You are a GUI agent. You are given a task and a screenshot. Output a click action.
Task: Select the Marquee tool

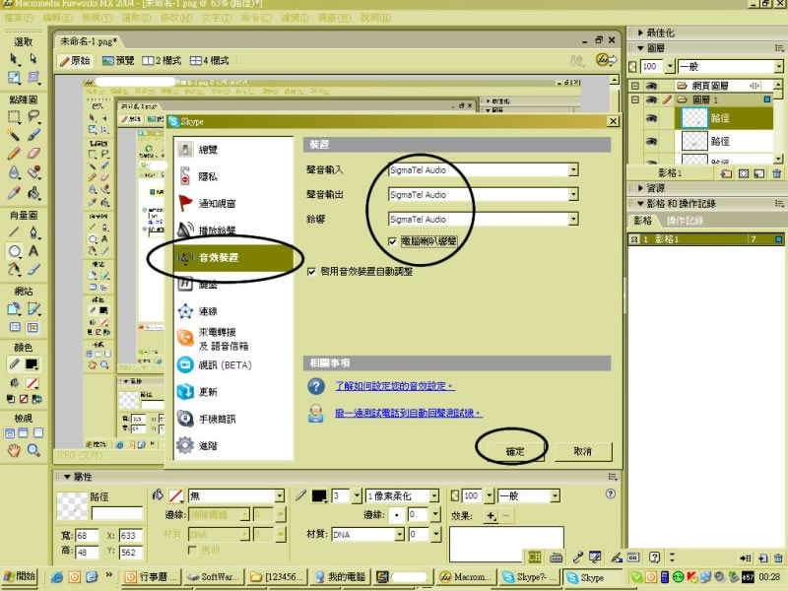point(14,116)
